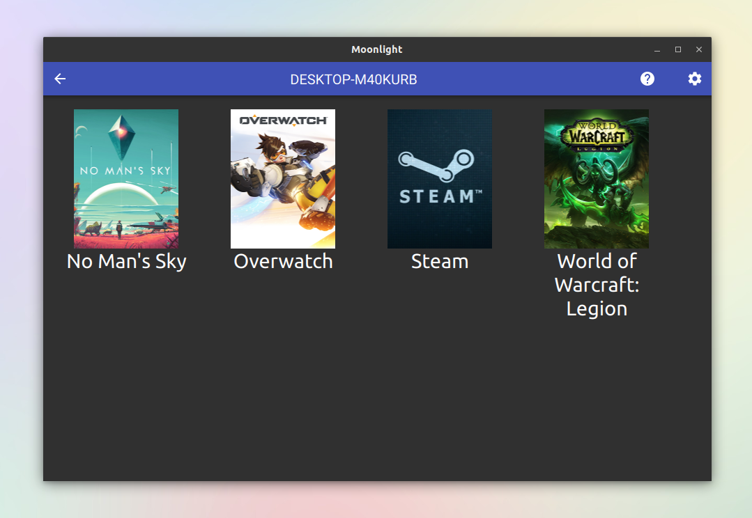Click the Moonlight window title text
The image size is (752, 518).
(x=377, y=49)
